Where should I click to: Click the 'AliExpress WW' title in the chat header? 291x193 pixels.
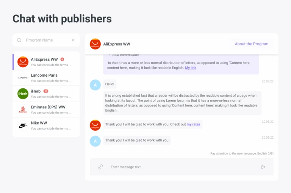pyautogui.click(x=117, y=44)
